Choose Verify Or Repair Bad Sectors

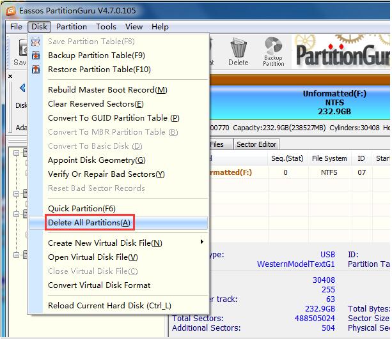click(106, 174)
